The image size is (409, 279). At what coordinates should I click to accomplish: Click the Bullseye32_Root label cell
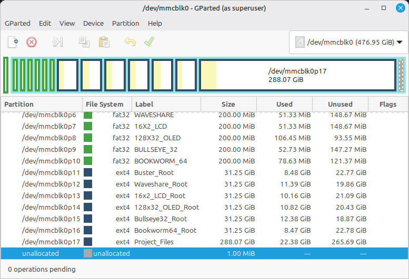[161, 219]
